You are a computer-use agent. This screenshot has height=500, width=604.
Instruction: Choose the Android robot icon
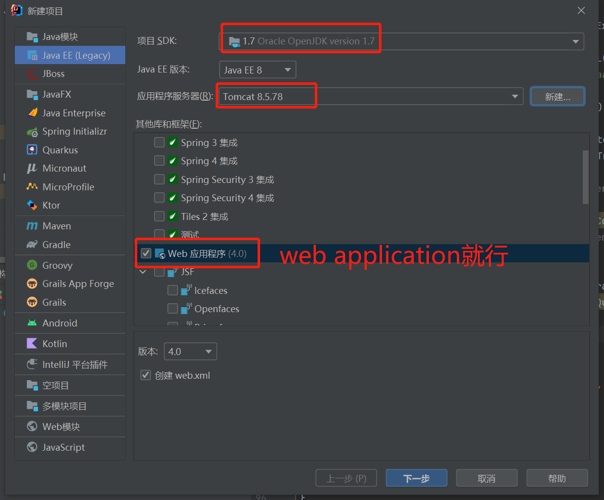pyautogui.click(x=32, y=323)
